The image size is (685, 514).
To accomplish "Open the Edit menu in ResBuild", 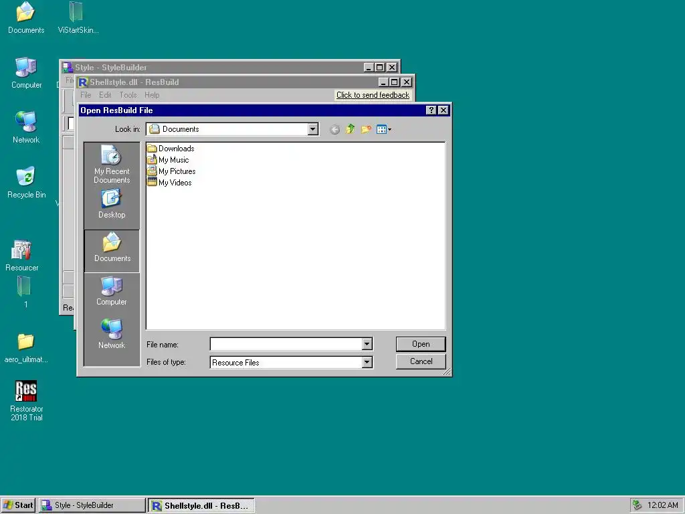I will click(105, 95).
